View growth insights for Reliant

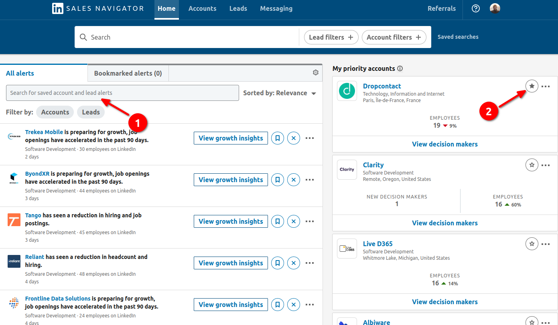pos(231,263)
